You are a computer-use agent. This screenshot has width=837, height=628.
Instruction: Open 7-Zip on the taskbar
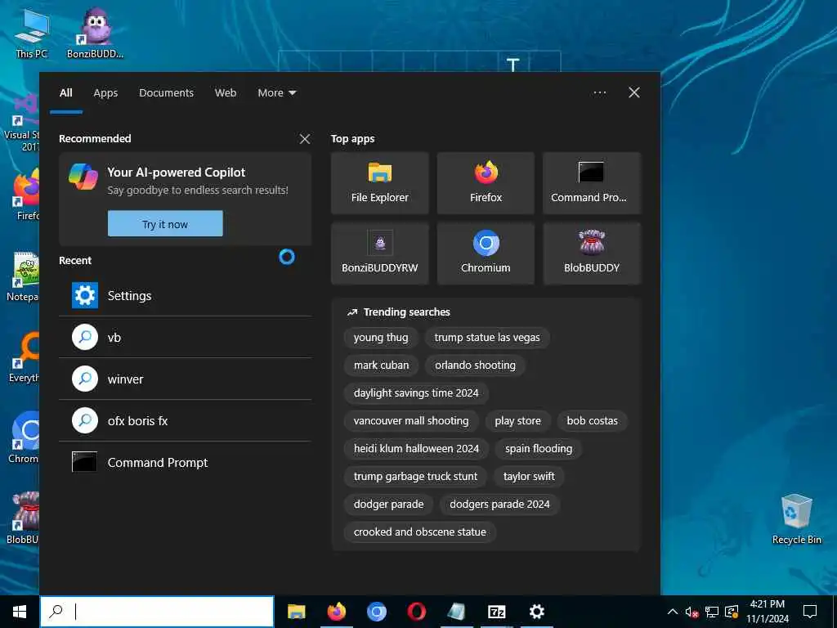tap(496, 612)
